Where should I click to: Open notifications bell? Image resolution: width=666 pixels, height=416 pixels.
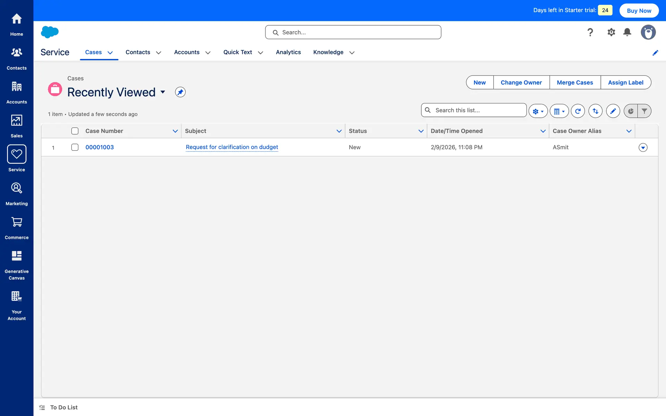627,32
